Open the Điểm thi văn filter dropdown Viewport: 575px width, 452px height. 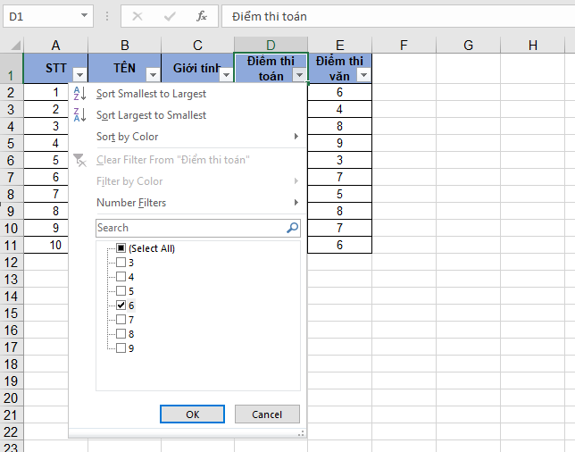tap(363, 76)
